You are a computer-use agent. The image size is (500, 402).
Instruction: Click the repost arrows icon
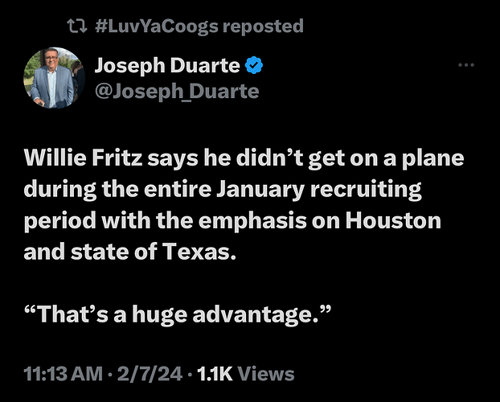click(x=77, y=27)
